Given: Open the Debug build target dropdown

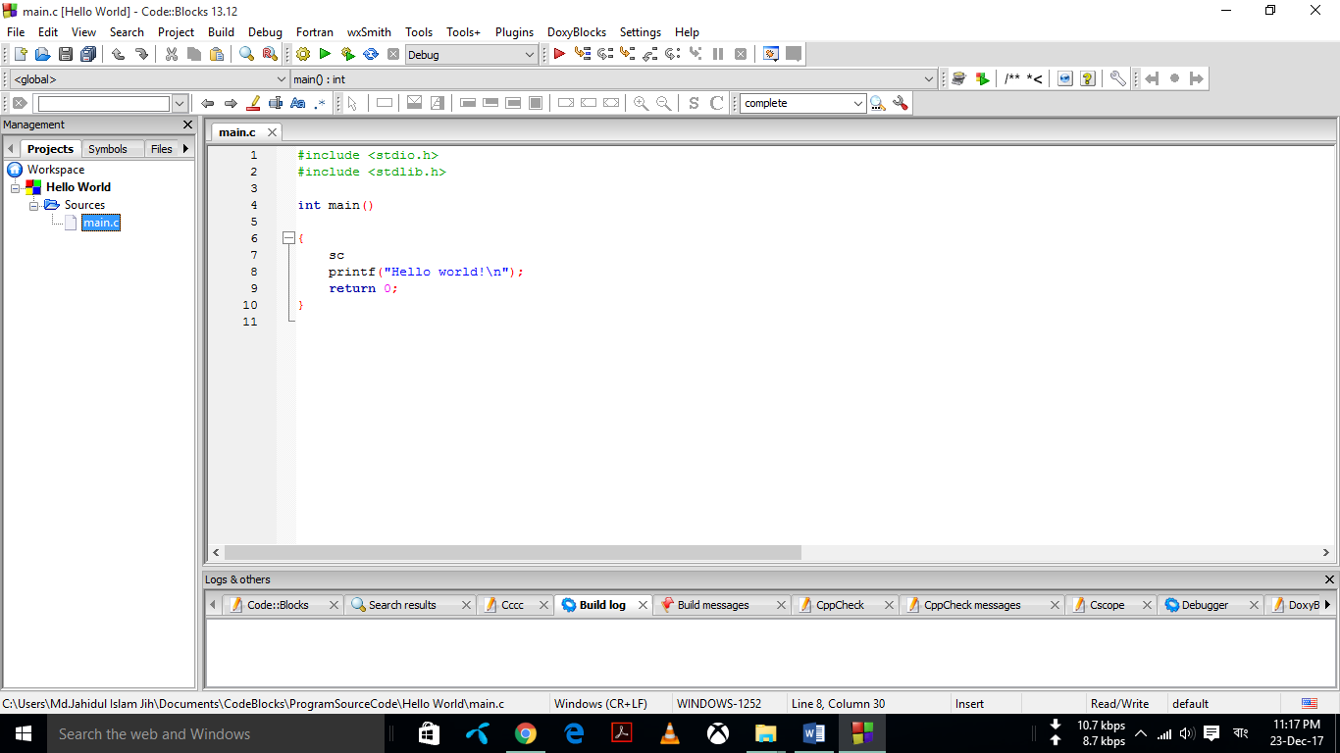Looking at the screenshot, I should pos(530,55).
